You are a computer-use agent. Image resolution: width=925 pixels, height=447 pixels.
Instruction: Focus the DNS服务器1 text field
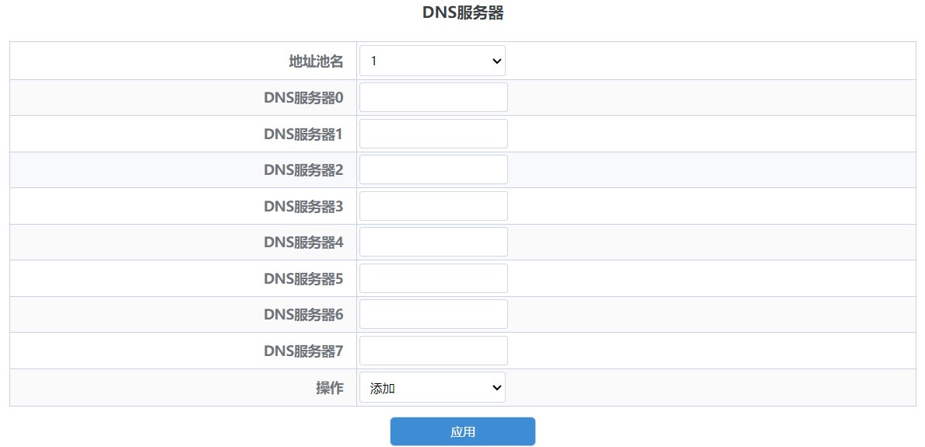tap(433, 134)
